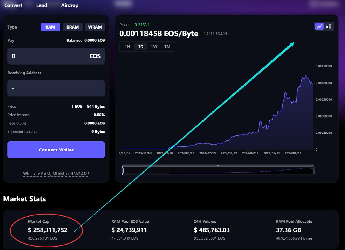
Task: Click the '0.00118458 EOS/Byte' price heading
Action: (159, 33)
